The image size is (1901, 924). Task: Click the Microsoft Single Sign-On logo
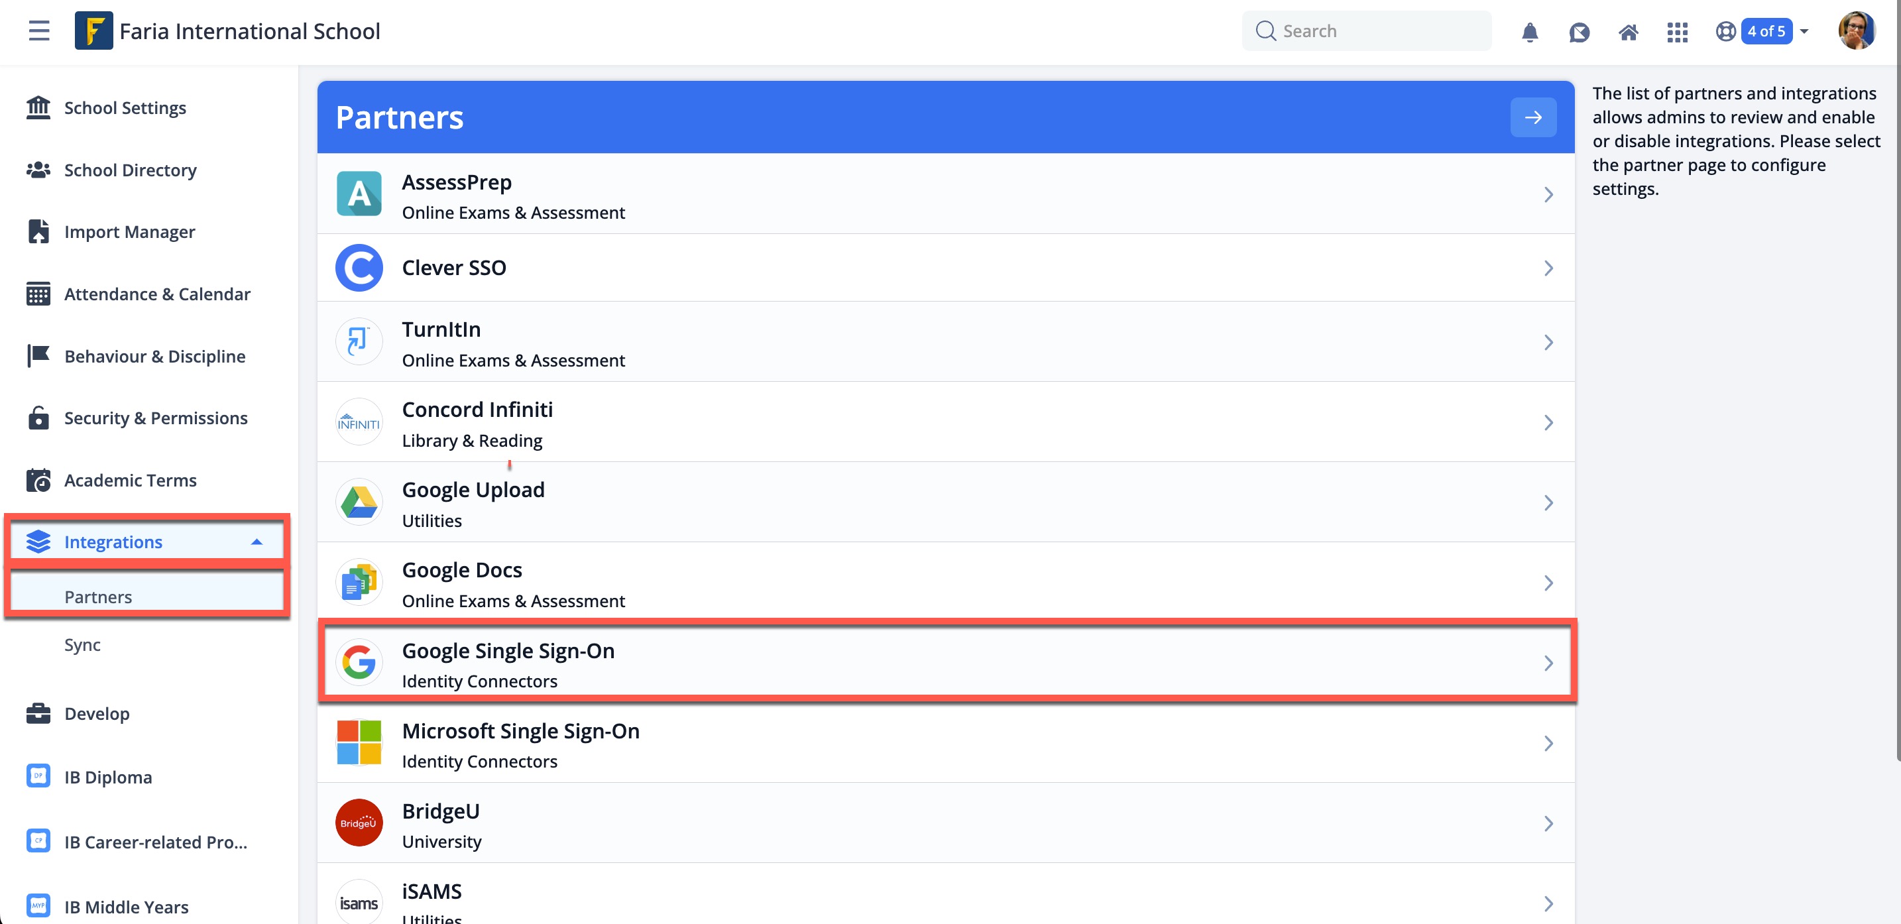(x=359, y=742)
